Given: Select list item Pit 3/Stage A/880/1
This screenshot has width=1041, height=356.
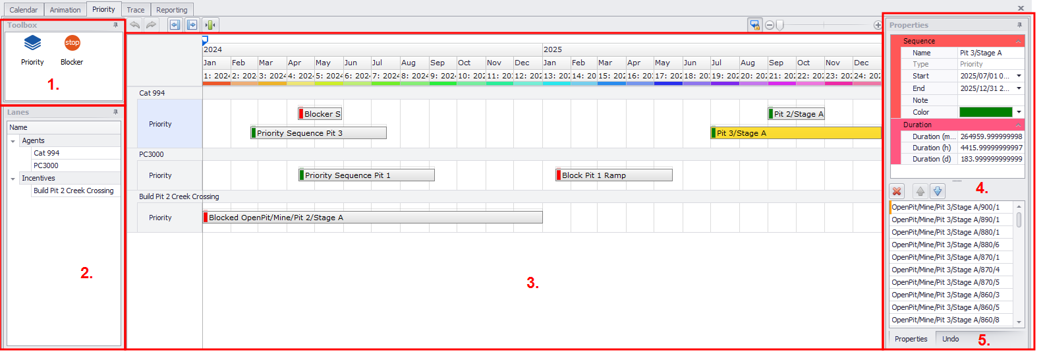Looking at the screenshot, I should [951, 232].
